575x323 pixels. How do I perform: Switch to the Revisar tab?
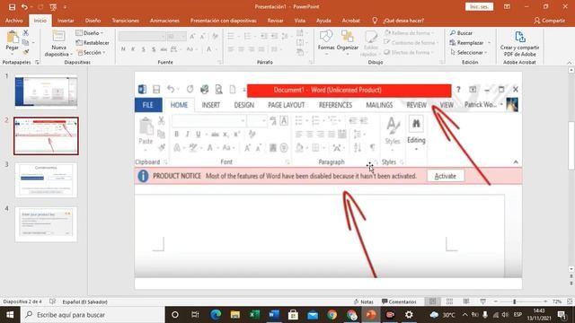click(275, 21)
